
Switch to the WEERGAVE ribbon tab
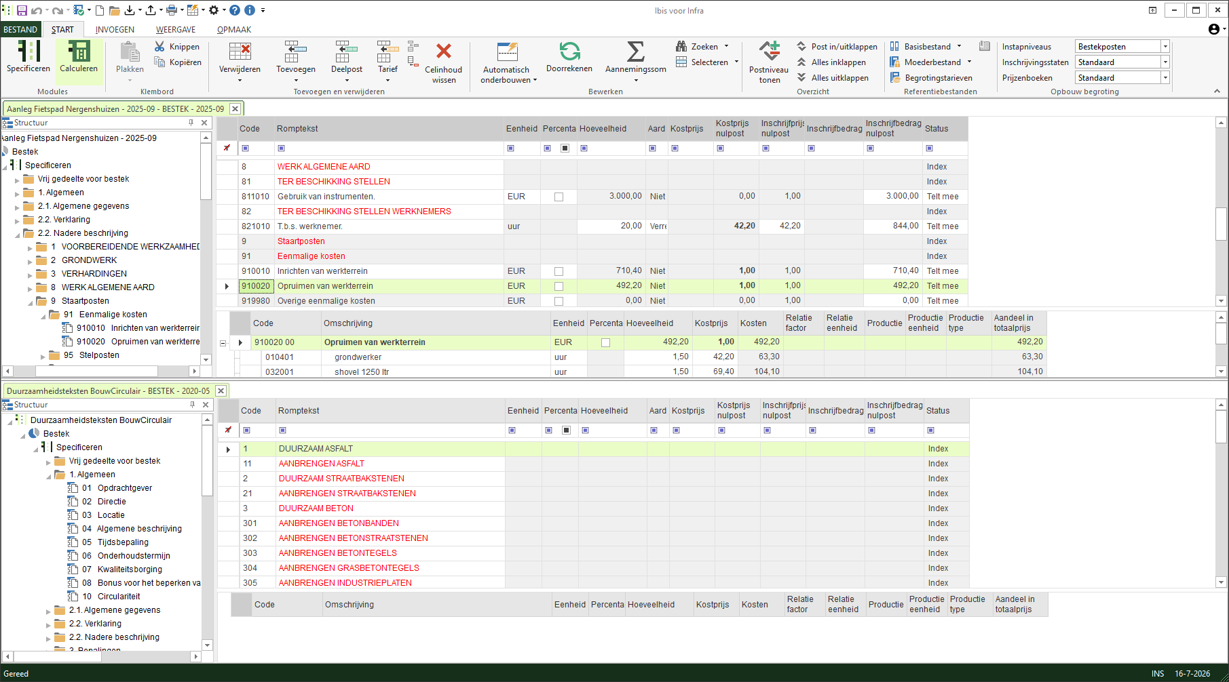pyautogui.click(x=176, y=29)
